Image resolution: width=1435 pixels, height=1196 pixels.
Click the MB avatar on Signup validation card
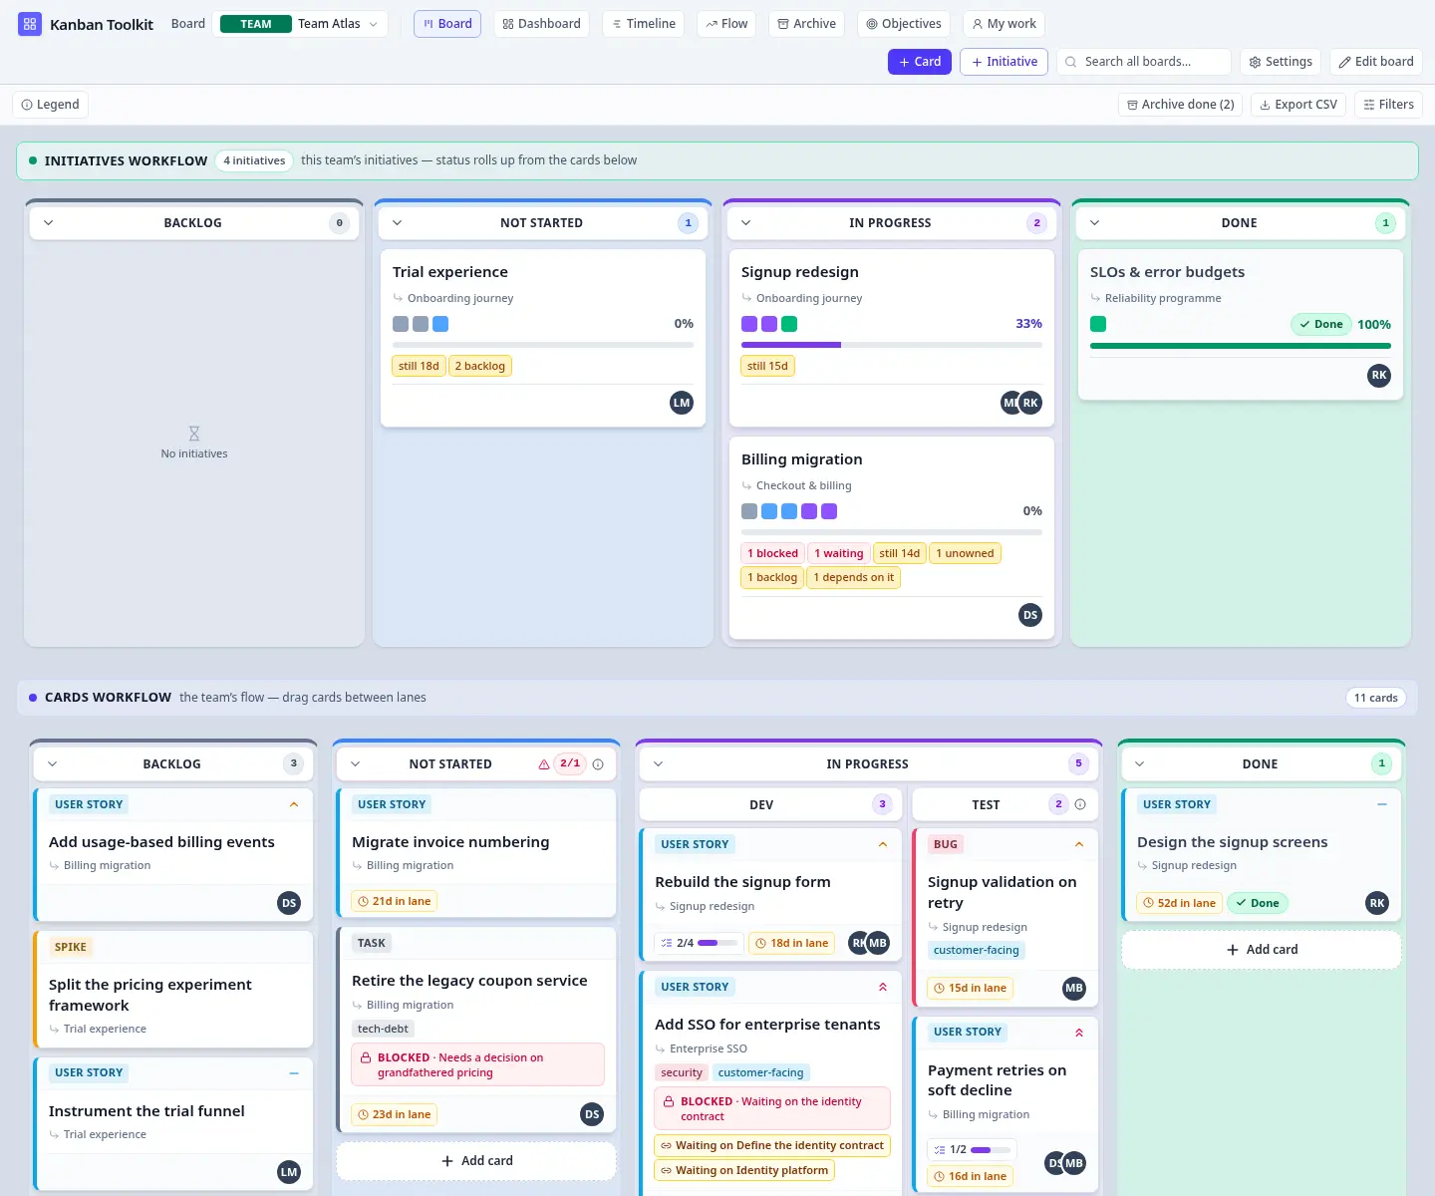1074,989
